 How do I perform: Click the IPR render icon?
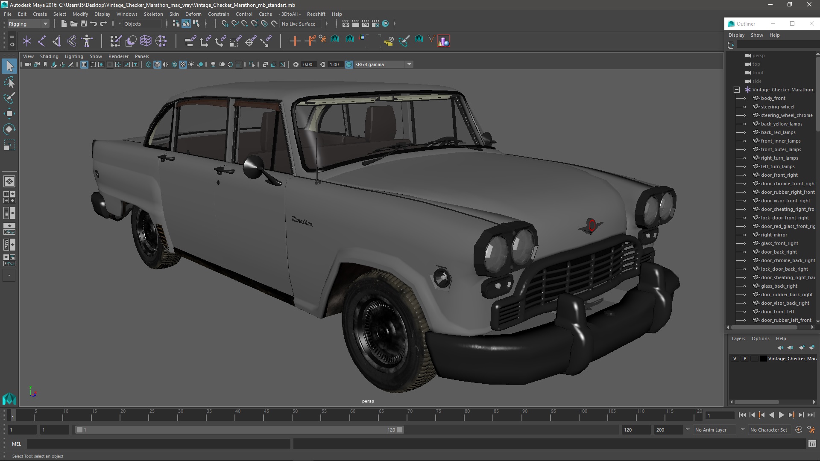tap(365, 24)
